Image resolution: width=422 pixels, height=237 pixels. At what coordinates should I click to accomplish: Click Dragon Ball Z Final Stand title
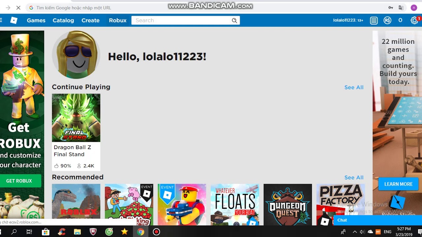tap(73, 151)
